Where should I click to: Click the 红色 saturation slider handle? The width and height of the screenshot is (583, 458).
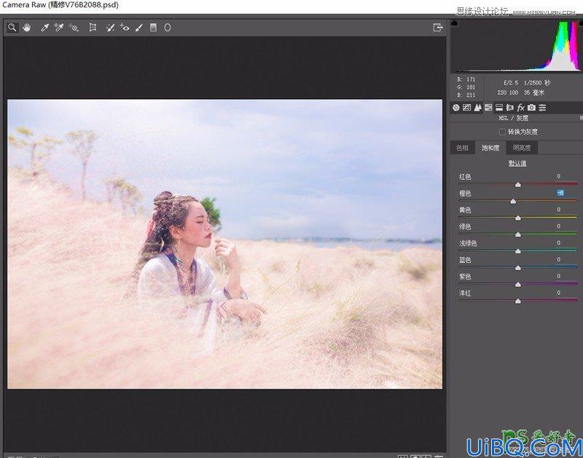point(518,185)
